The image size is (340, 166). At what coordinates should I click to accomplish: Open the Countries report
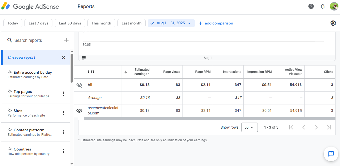[36, 151]
